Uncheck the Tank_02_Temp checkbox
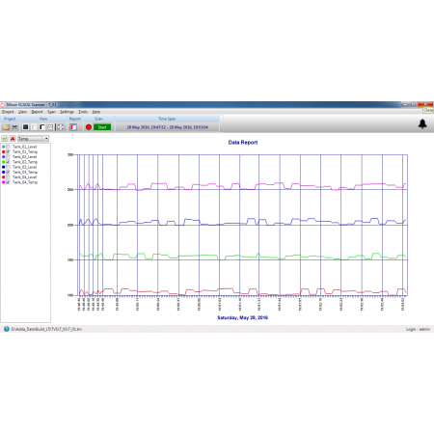434x434 pixels. 8,162
